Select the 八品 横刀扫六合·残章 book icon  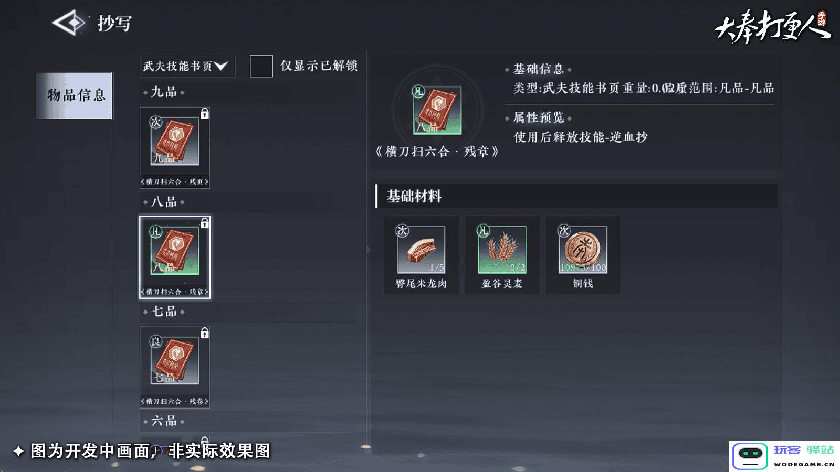pyautogui.click(x=175, y=251)
